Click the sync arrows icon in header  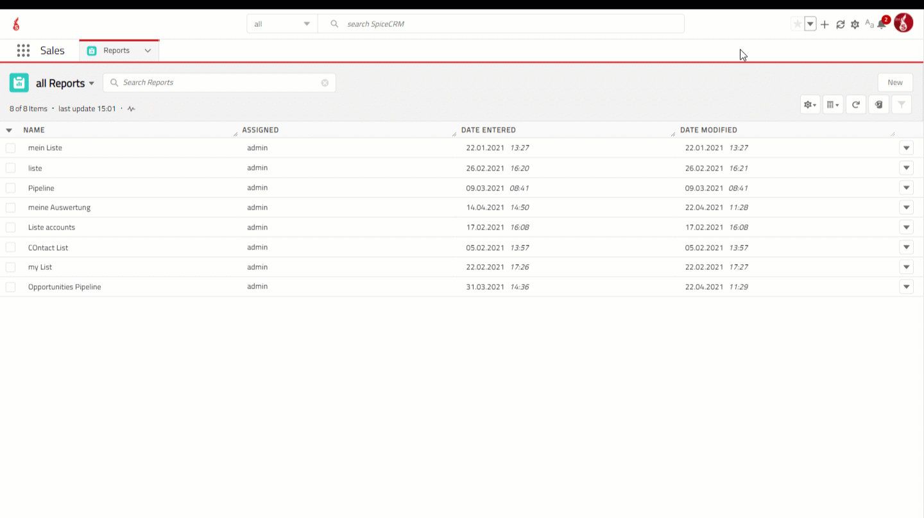[840, 24]
